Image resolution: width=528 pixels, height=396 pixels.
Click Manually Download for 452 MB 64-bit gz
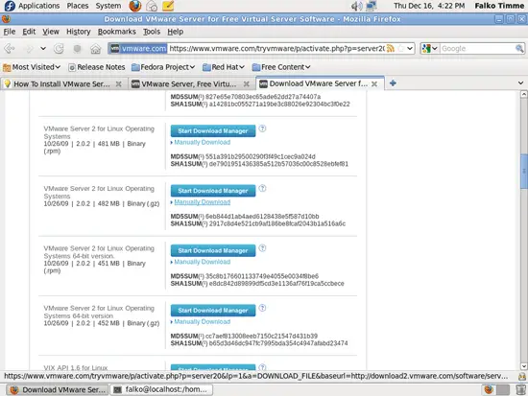point(202,321)
